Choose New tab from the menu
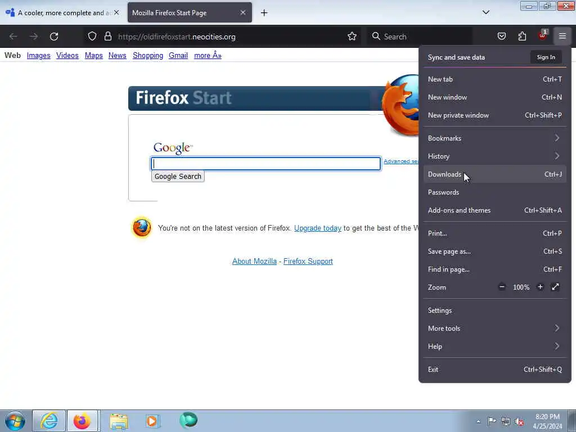Screen dimensions: 576x432 [495, 79]
